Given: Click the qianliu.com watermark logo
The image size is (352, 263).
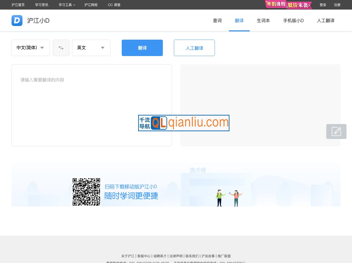Looking at the screenshot, I should pos(183,123).
